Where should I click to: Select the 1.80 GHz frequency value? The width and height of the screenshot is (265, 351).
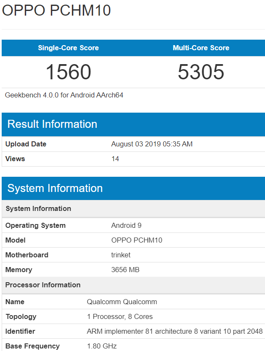102,346
